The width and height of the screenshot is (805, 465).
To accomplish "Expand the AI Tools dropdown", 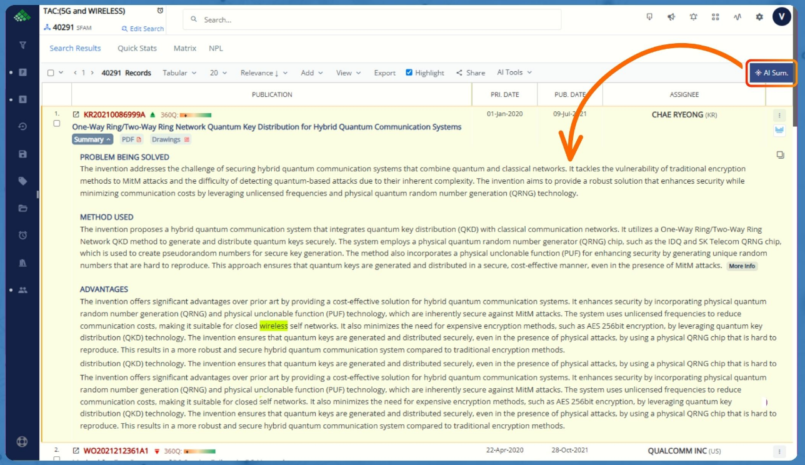I will click(x=514, y=72).
